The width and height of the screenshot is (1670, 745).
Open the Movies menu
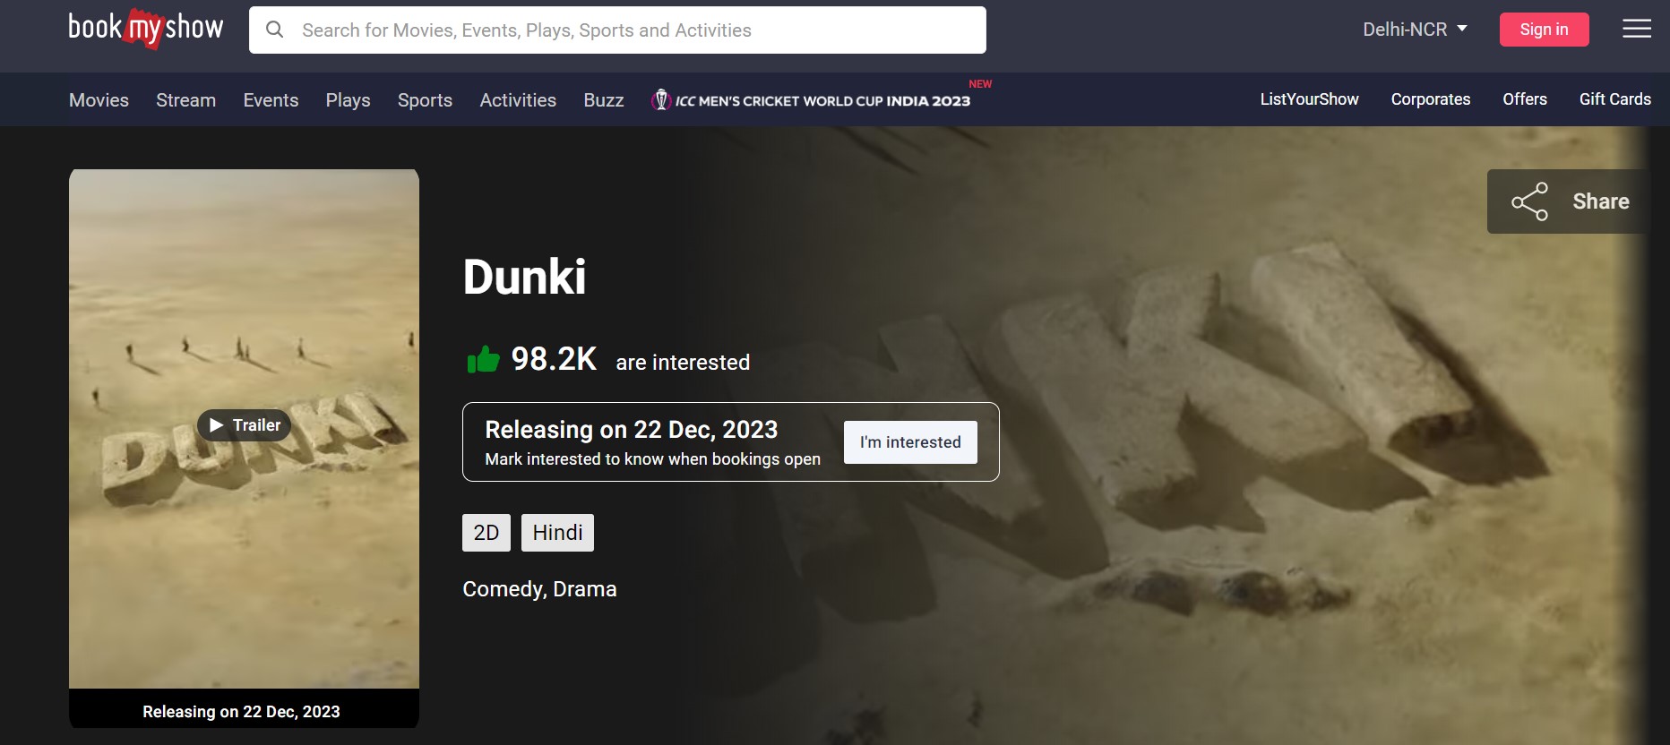click(99, 100)
